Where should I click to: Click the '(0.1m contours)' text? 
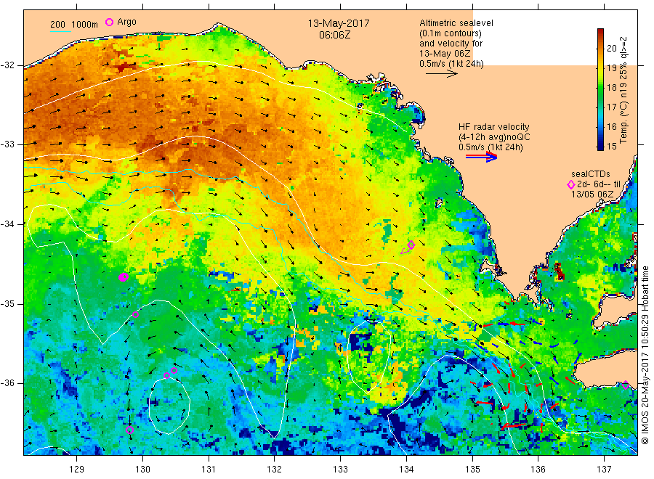[451, 33]
